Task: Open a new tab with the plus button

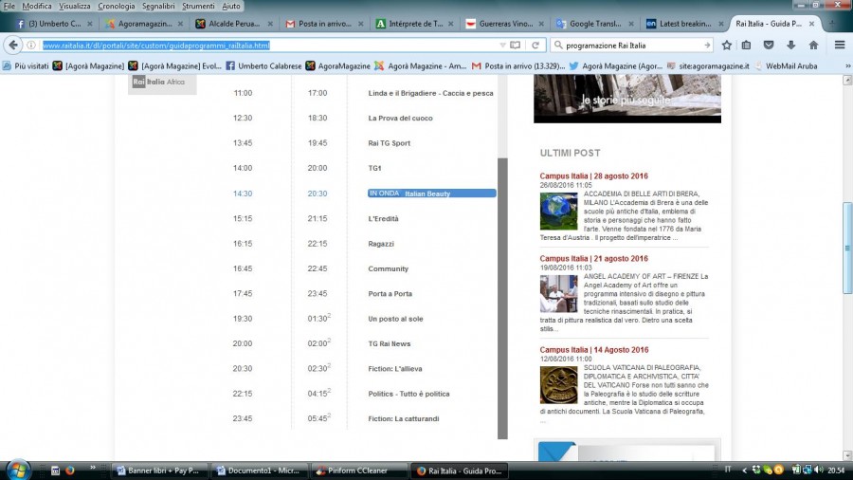Action: (831, 24)
